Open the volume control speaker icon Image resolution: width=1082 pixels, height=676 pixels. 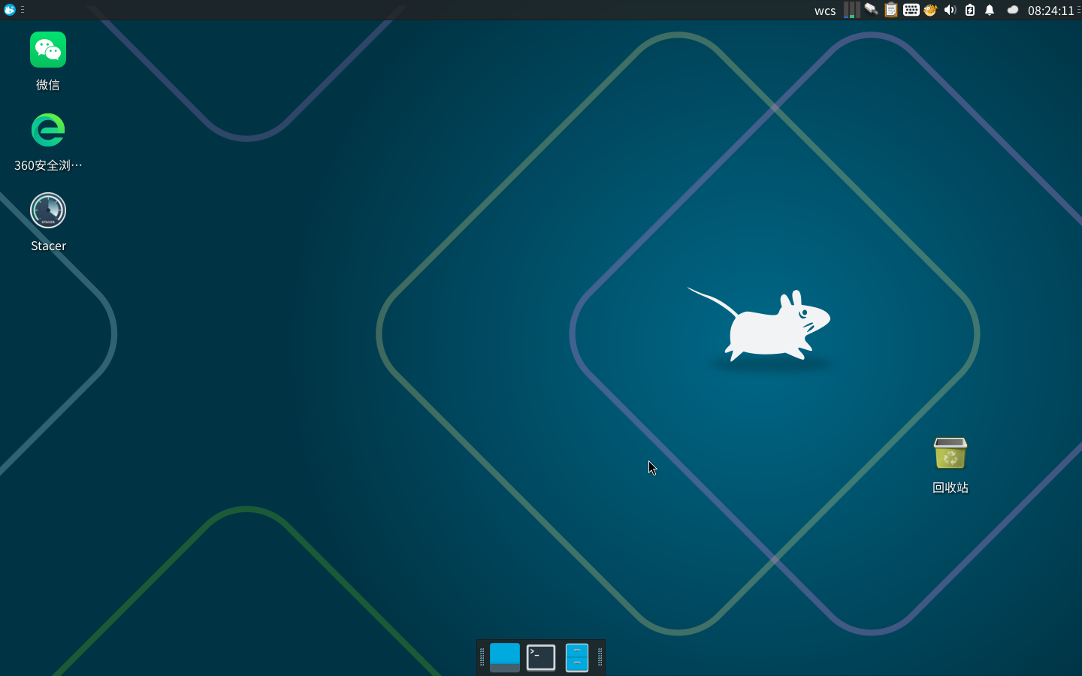click(x=950, y=10)
